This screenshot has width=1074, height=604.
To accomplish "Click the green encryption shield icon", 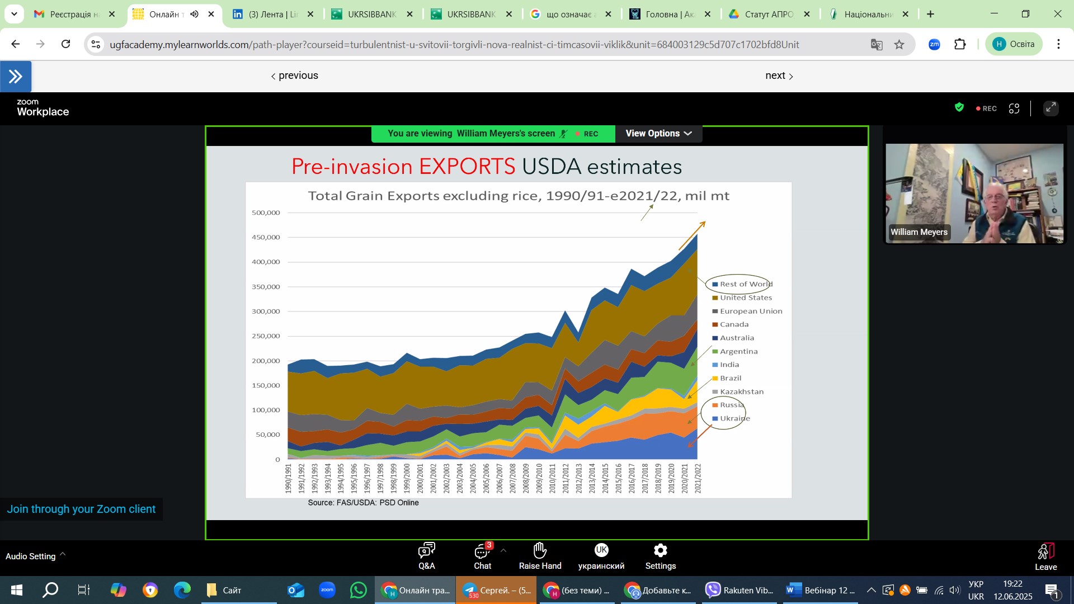I will point(959,107).
